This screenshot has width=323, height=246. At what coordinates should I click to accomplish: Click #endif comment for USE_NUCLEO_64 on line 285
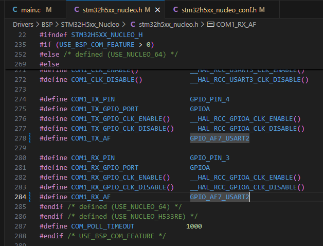point(111,206)
